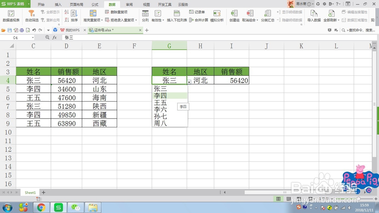Expand the 拒绝录入重复项 dropdown
Viewport: 379px width, 213px height.
136,20
